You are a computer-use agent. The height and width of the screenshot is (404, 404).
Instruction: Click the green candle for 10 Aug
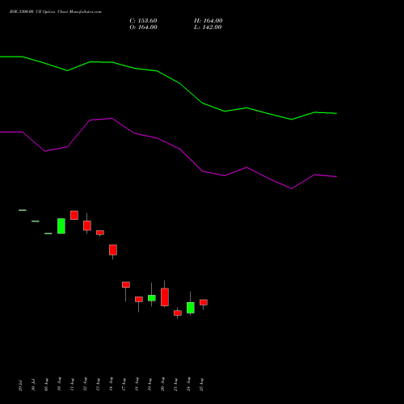click(x=61, y=226)
